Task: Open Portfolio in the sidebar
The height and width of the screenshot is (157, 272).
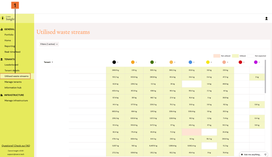Action: [9, 34]
